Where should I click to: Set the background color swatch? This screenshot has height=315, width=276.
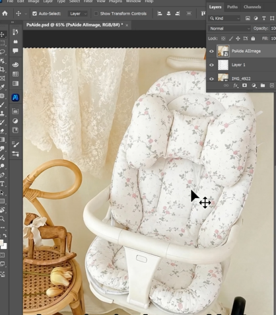5,246
